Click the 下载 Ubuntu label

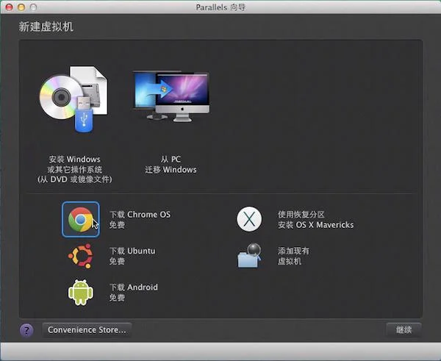coord(132,251)
